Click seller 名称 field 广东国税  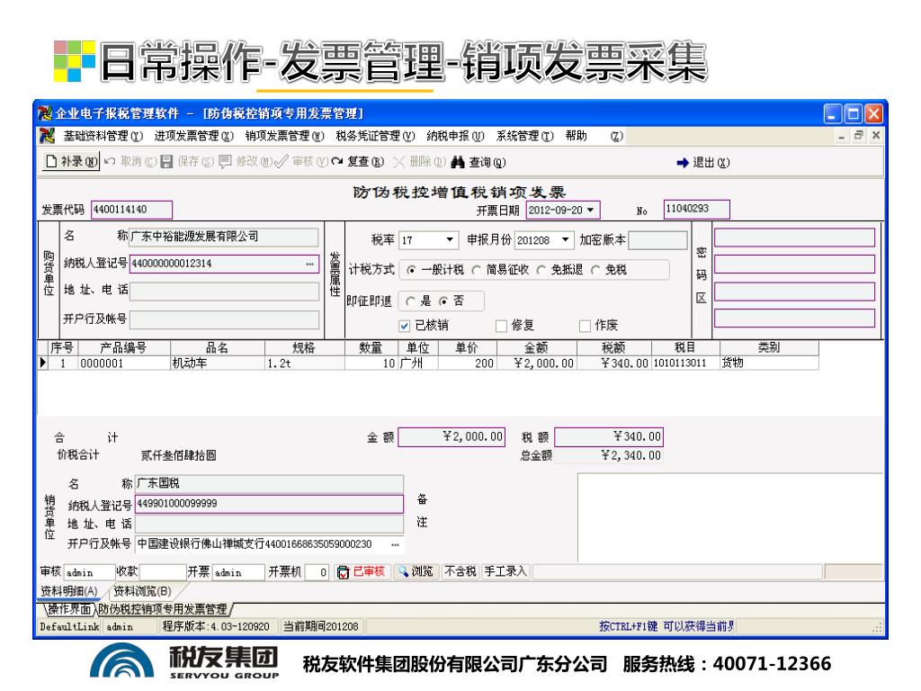(270, 483)
